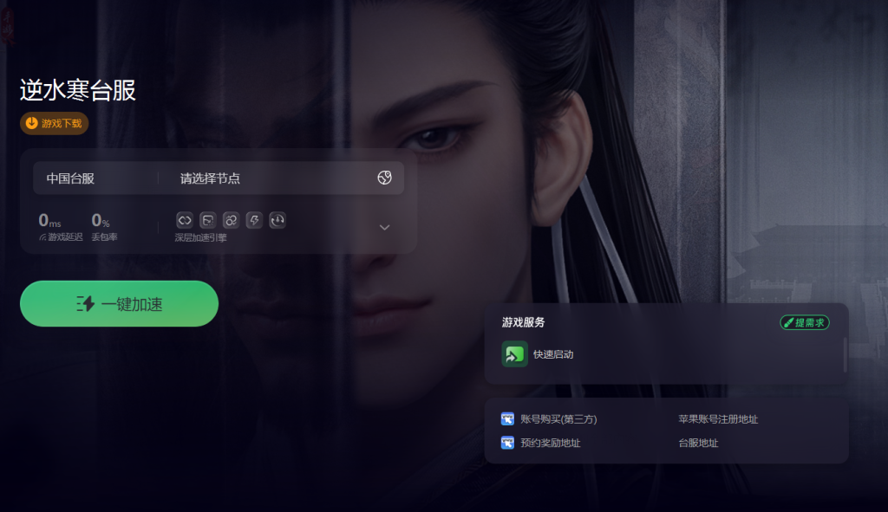
Task: Expand the acceleration details chevron
Action: 384,228
